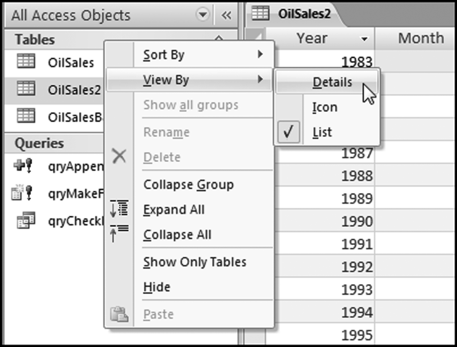Open the All Access Objects dropdown arrow
This screenshot has width=457, height=347.
pos(202,15)
